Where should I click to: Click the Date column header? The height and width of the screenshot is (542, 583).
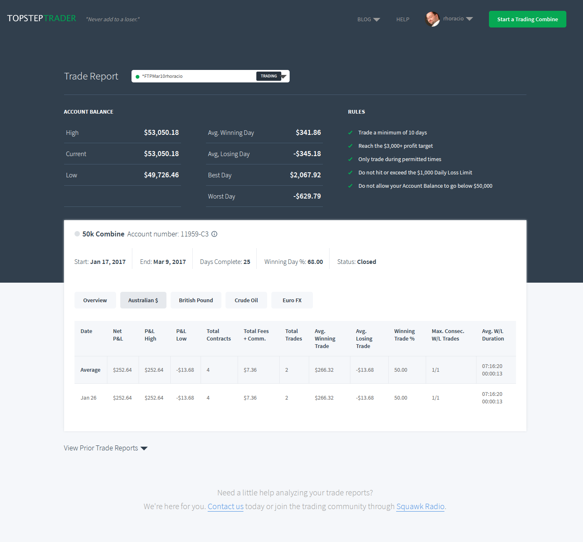[x=87, y=331]
